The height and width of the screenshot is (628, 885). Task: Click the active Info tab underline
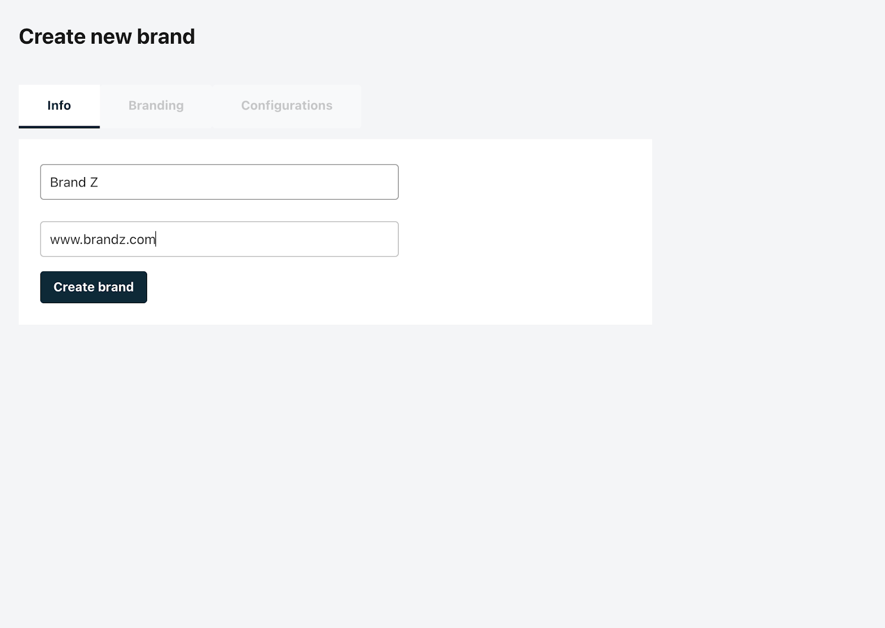tap(59, 127)
